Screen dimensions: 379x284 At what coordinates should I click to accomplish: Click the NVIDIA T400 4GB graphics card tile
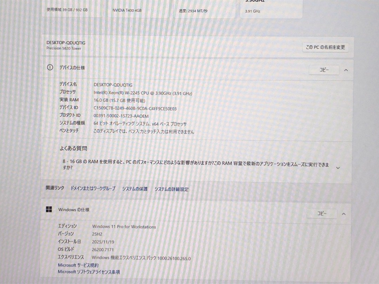138,9
